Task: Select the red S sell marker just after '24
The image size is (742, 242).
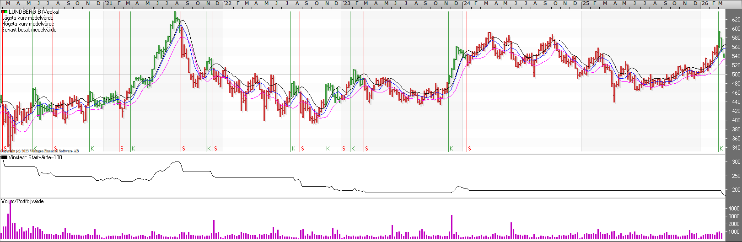Action: tap(469, 149)
